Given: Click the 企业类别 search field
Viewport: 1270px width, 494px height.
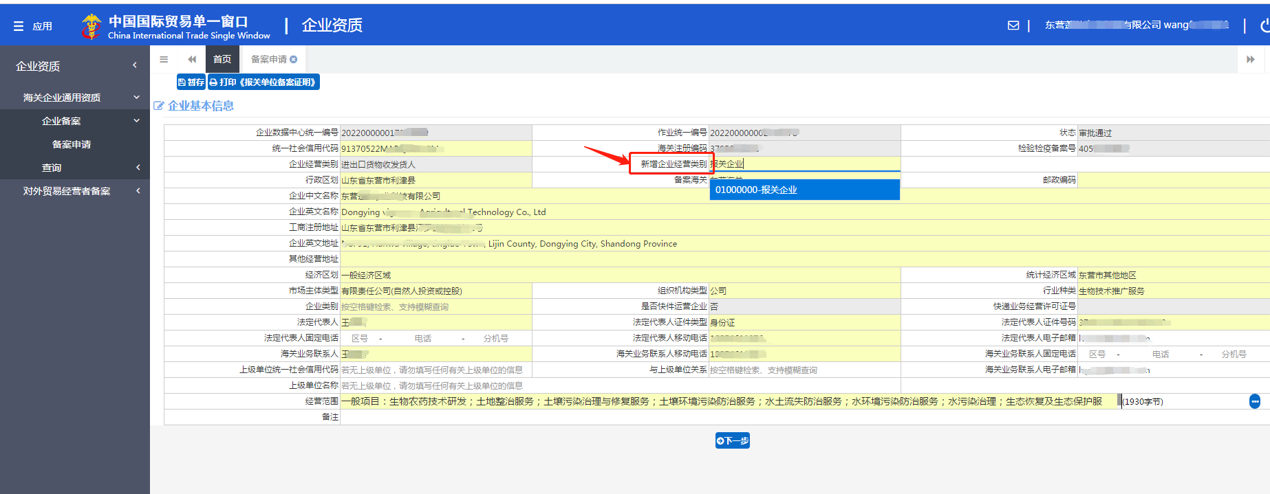Looking at the screenshot, I should (435, 306).
